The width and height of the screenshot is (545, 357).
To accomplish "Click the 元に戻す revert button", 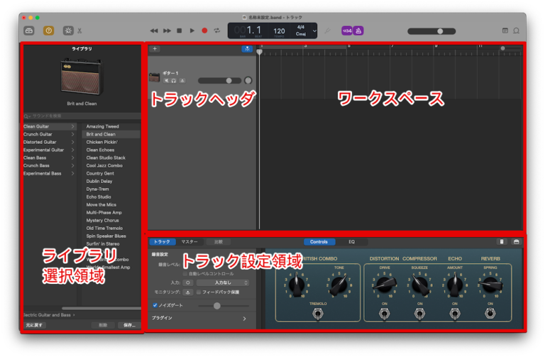I will (x=34, y=325).
